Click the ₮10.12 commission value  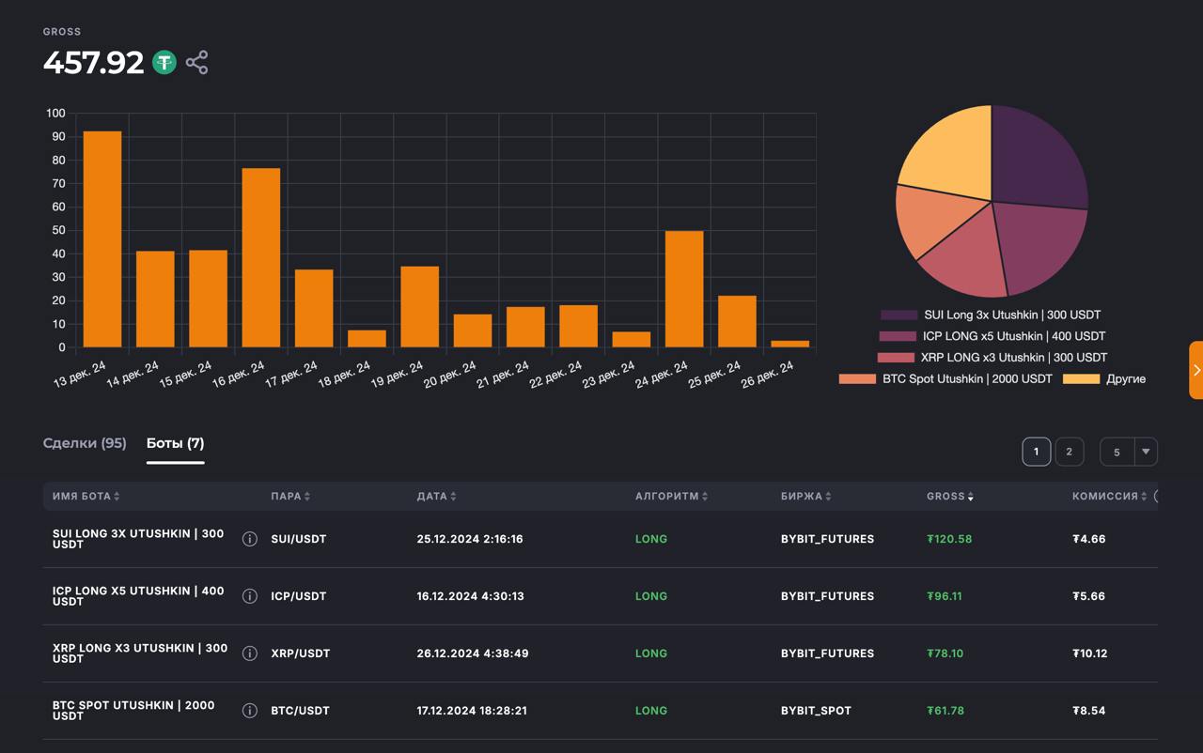pos(1090,653)
